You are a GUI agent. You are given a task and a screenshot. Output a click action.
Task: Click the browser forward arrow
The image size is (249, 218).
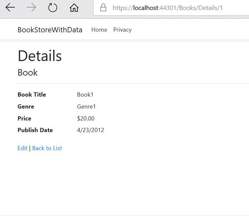point(31,8)
